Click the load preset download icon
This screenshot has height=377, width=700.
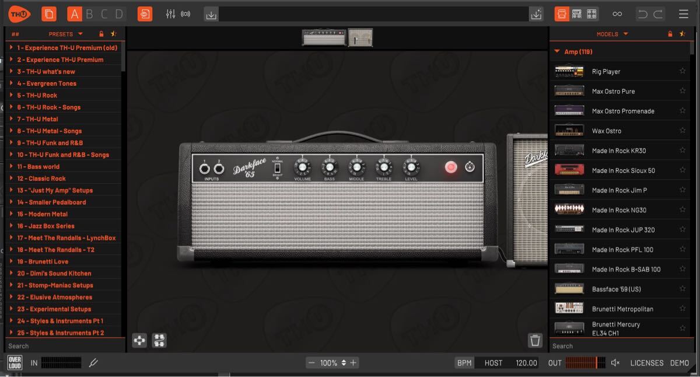211,15
